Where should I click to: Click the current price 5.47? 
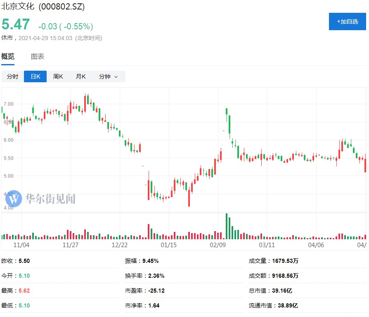[x=17, y=25]
